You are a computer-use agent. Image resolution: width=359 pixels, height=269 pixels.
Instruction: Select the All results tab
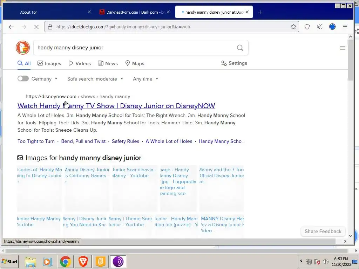(24, 63)
